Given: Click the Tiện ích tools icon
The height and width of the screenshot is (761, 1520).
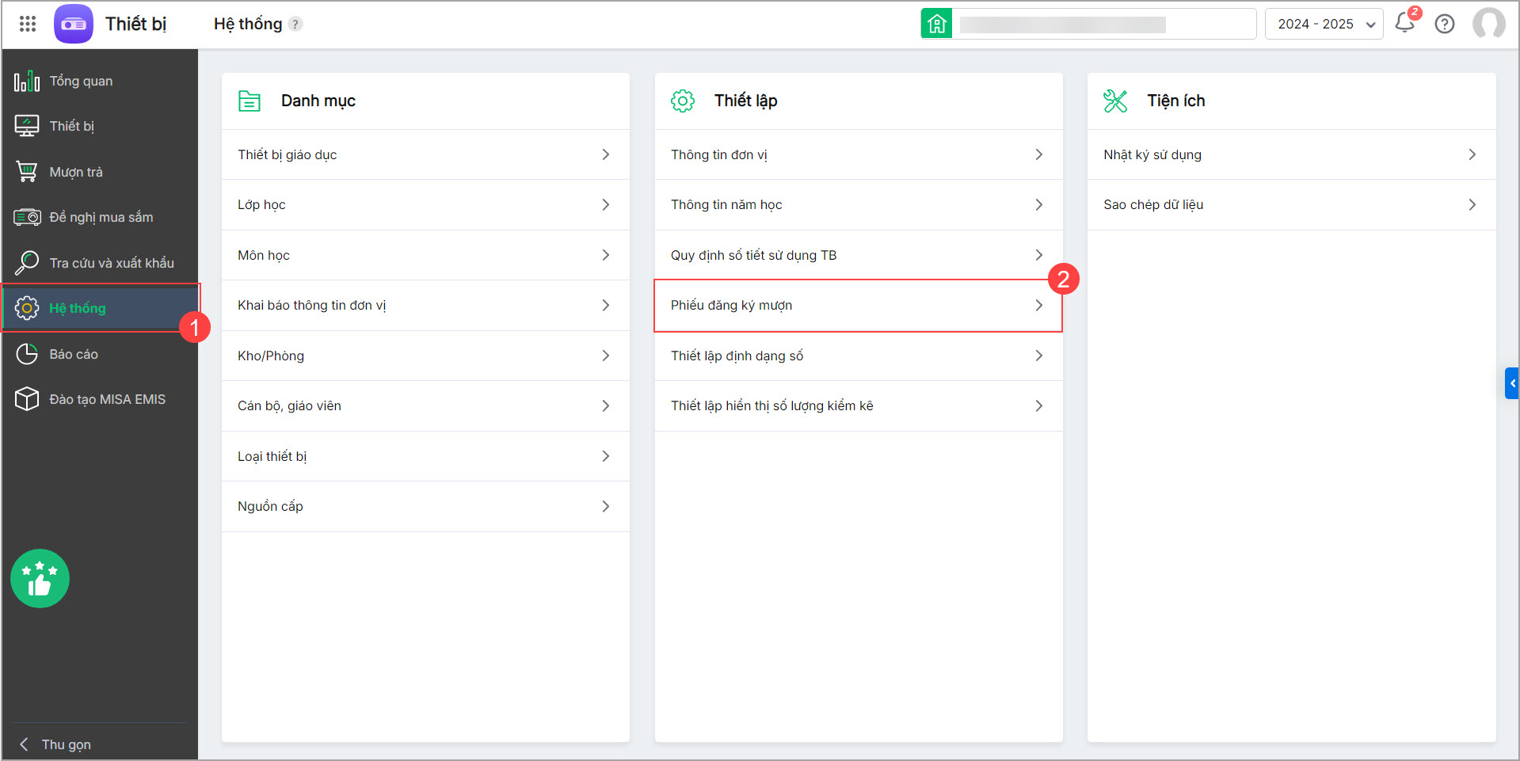Looking at the screenshot, I should 1115,101.
